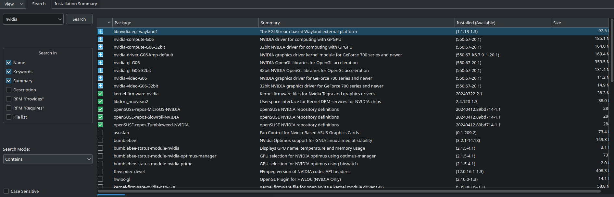Uncheck the Summary checkbox in Search in
This screenshot has height=197, width=614.
coord(9,81)
